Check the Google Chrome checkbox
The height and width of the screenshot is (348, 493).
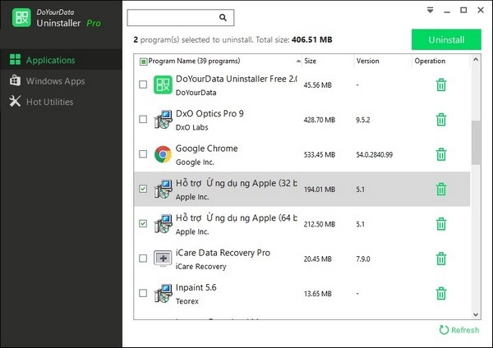pyautogui.click(x=144, y=154)
